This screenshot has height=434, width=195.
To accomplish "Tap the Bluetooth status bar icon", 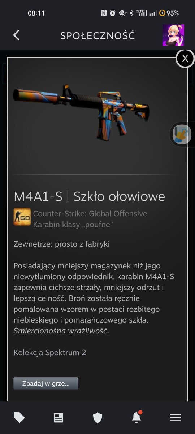I will pyautogui.click(x=131, y=13).
